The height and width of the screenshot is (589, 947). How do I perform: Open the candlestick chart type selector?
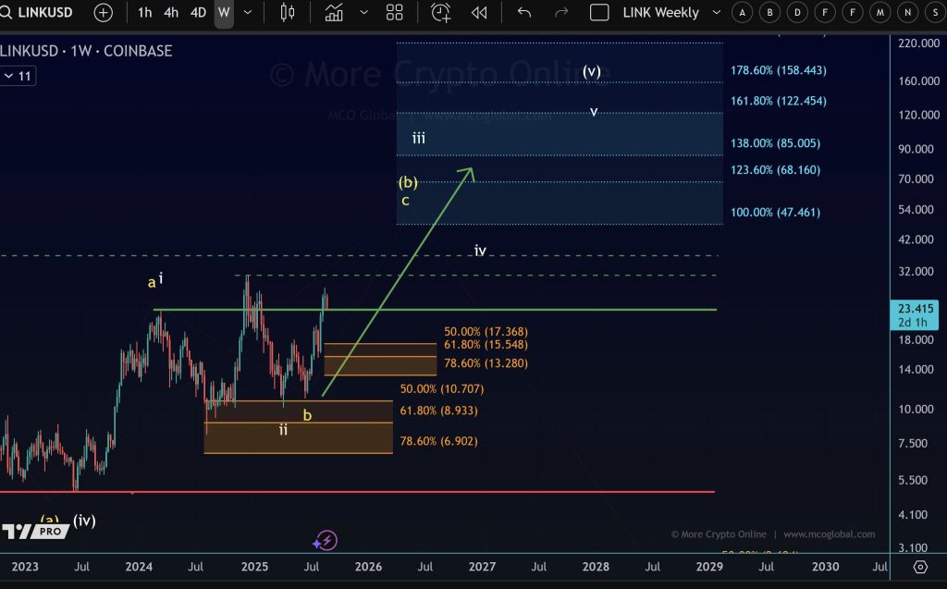(x=287, y=13)
